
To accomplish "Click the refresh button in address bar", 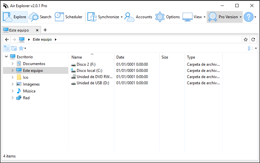I will 253,39.
